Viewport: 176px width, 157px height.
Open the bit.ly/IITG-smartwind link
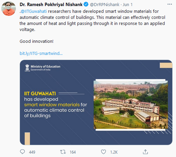tap(41, 53)
